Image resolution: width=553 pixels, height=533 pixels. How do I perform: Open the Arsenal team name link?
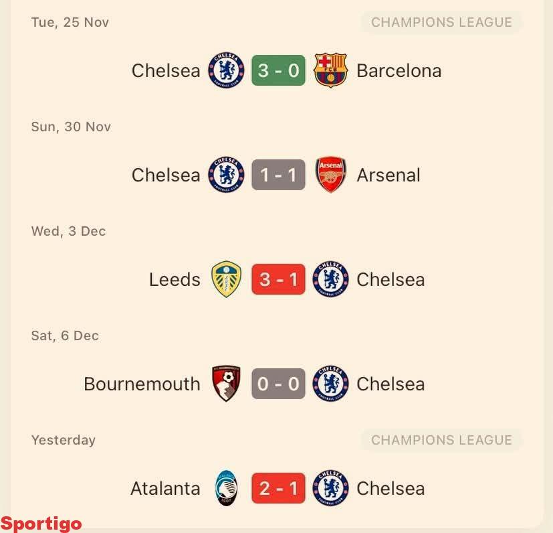tap(389, 175)
